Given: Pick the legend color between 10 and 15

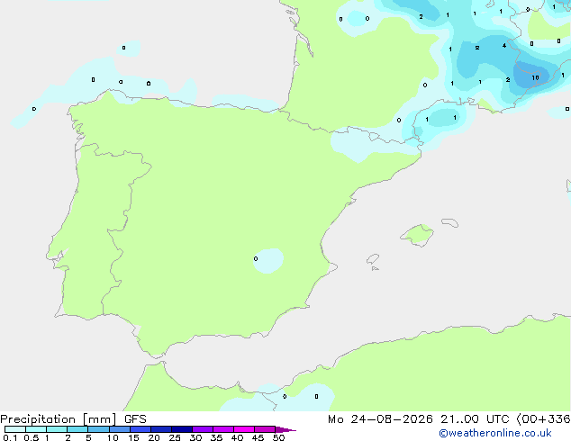Looking at the screenshot, I should tap(119, 429).
